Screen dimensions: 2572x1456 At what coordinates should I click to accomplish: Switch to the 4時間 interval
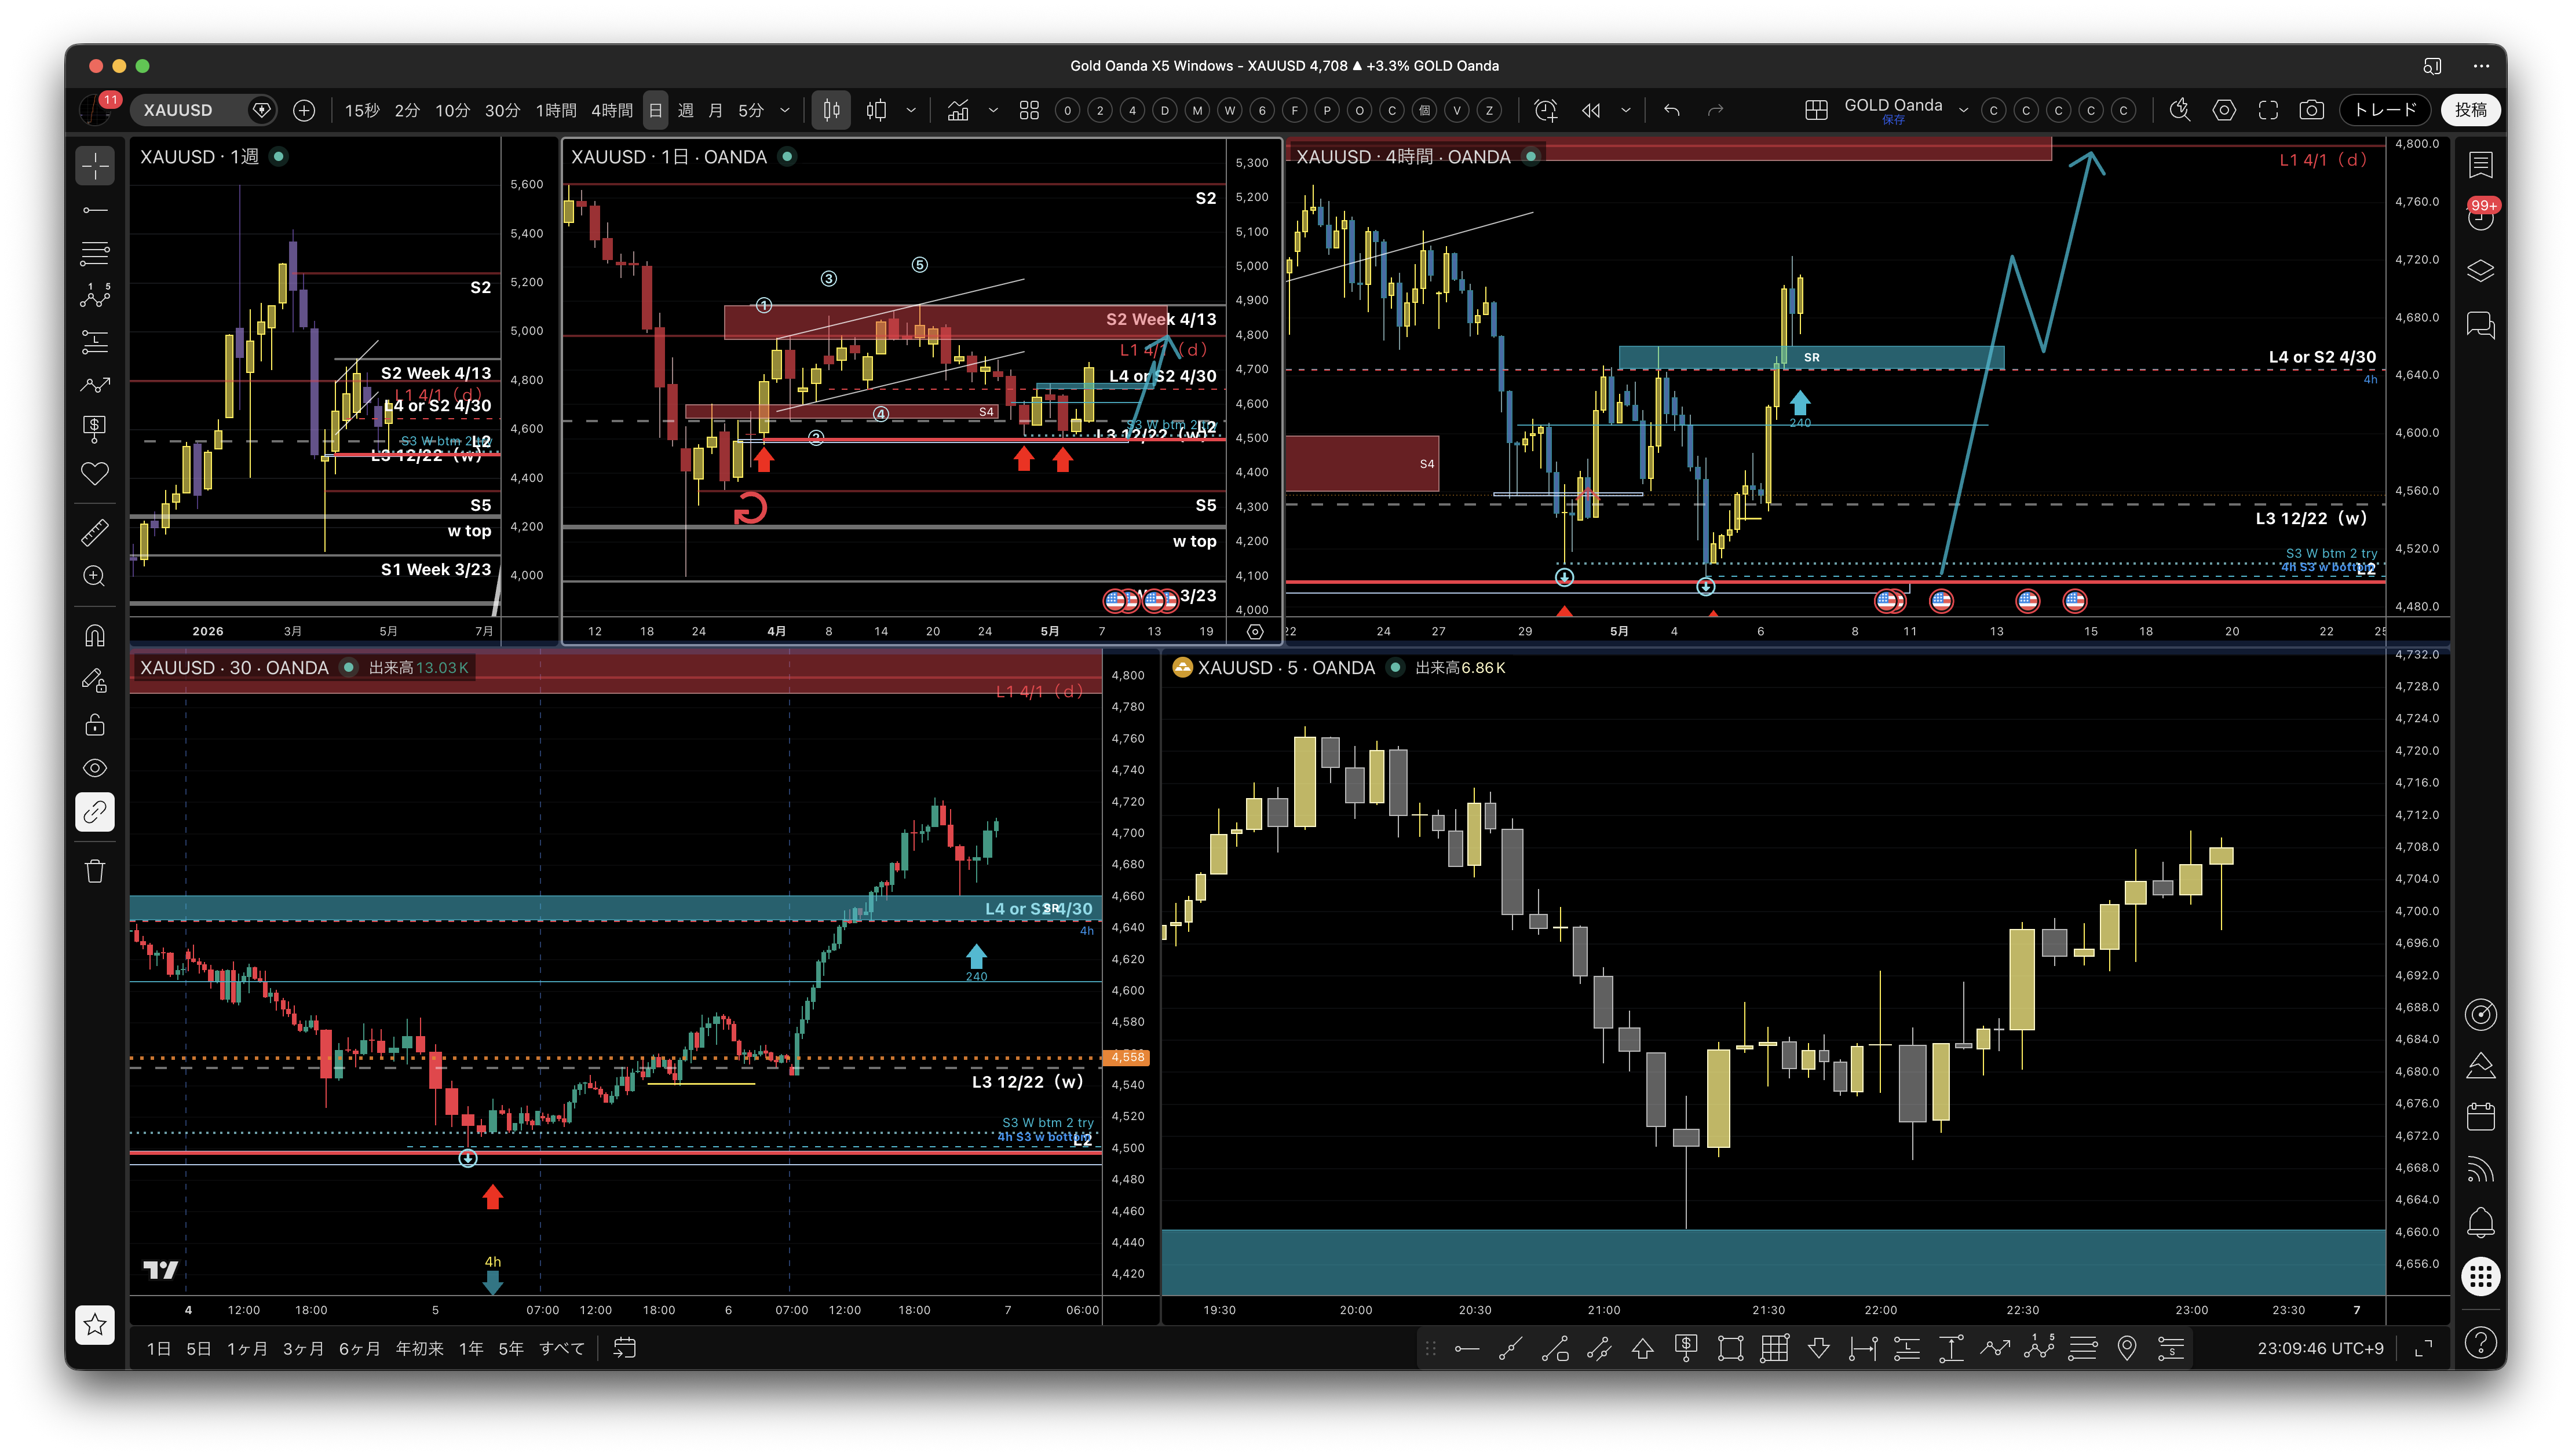(x=611, y=110)
